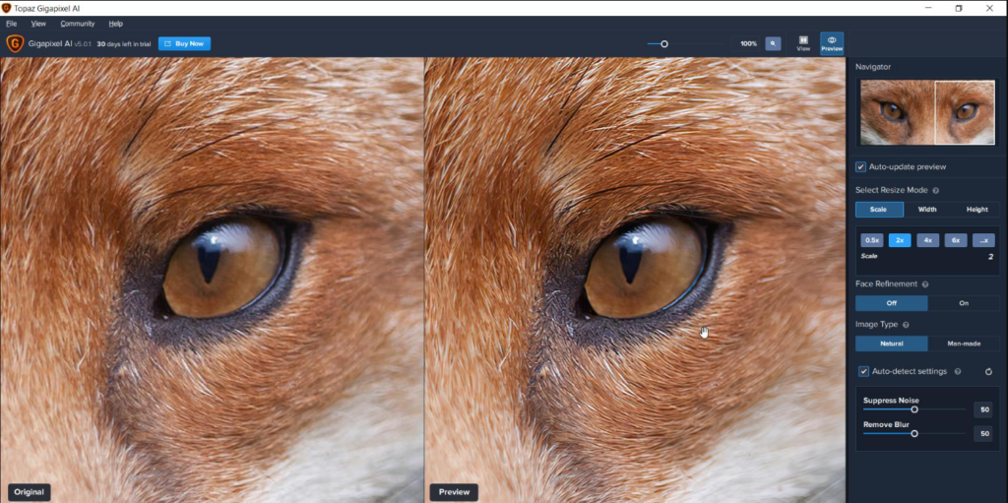Close the Topaz Gigapixel AI window
Image resolution: width=1008 pixels, height=503 pixels.
(x=989, y=8)
